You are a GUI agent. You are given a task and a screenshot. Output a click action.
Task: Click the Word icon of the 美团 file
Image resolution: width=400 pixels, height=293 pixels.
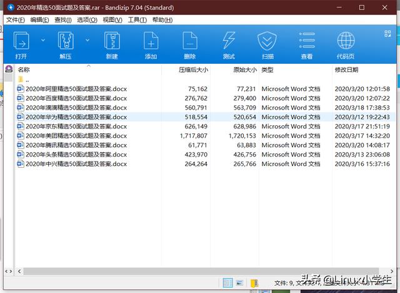pyautogui.click(x=21, y=135)
